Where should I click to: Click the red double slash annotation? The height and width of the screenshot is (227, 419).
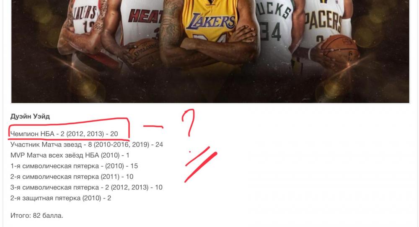[x=201, y=164]
